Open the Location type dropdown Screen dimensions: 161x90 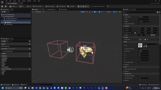click(128, 28)
